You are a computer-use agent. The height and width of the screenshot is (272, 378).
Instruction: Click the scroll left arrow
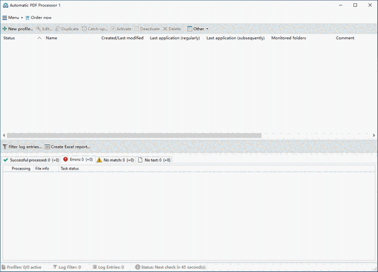(x=4, y=135)
